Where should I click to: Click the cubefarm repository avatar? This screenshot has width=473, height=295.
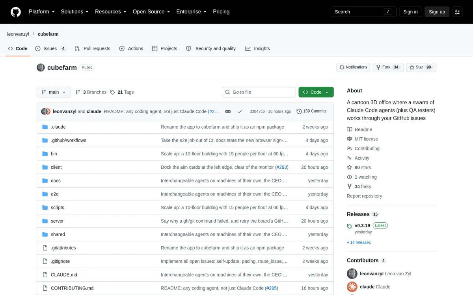point(41,68)
